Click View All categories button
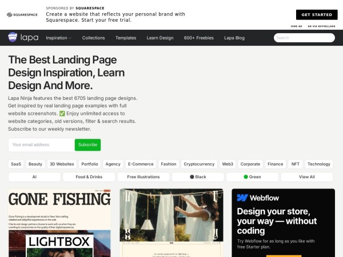The image size is (343, 257). [x=306, y=177]
